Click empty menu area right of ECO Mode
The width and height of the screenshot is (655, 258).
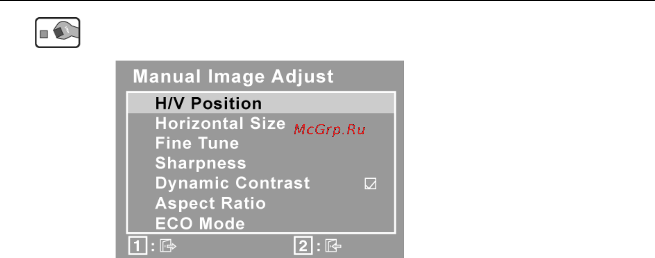319,223
